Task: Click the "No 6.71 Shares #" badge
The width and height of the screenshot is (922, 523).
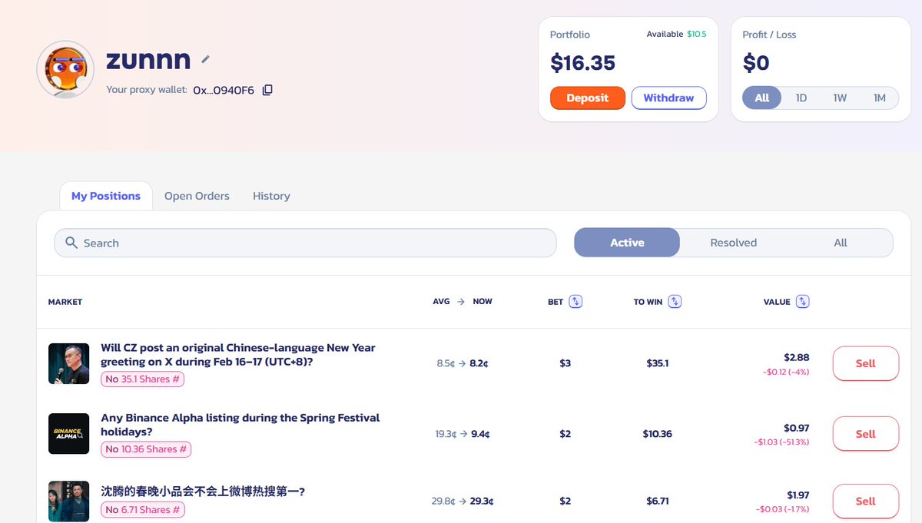Action: pyautogui.click(x=143, y=510)
